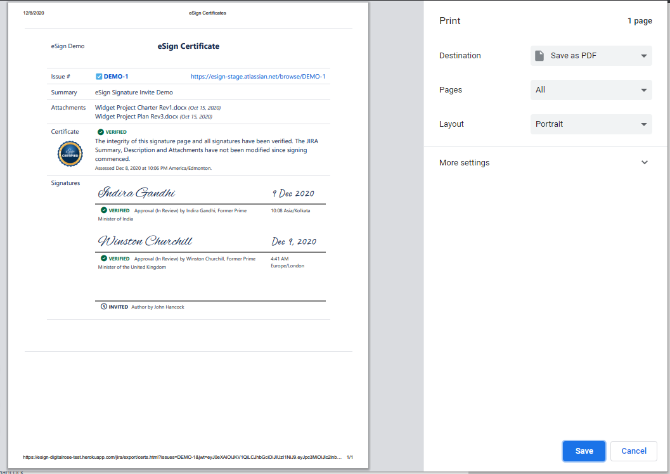Screen dimensions: 670x474
Task: Click the Widget Project Plan Rev3.docx attachment
Action: (x=136, y=117)
